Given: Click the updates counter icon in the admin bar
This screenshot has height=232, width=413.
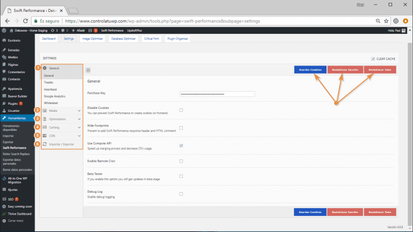Looking at the screenshot, I should (52, 30).
